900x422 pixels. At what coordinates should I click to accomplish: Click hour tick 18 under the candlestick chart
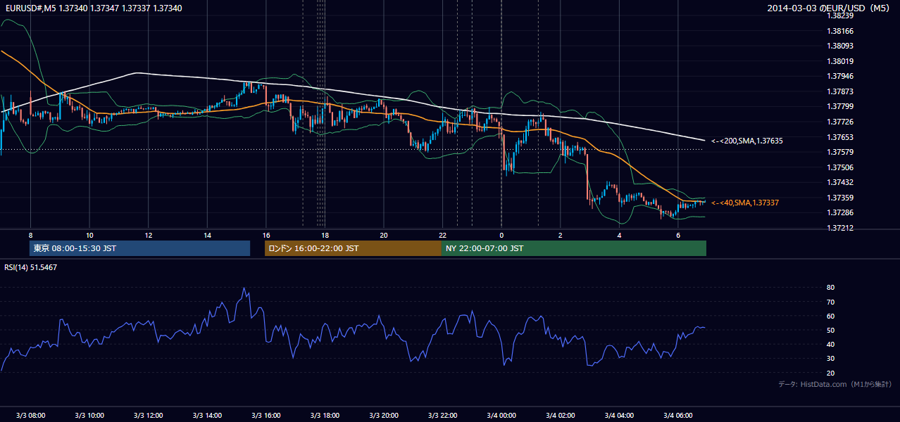325,235
